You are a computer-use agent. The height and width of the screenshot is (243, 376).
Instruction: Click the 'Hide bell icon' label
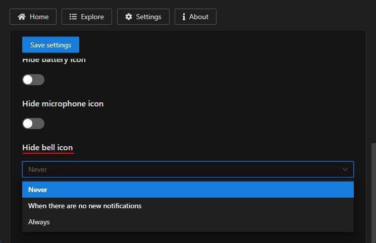(x=47, y=147)
